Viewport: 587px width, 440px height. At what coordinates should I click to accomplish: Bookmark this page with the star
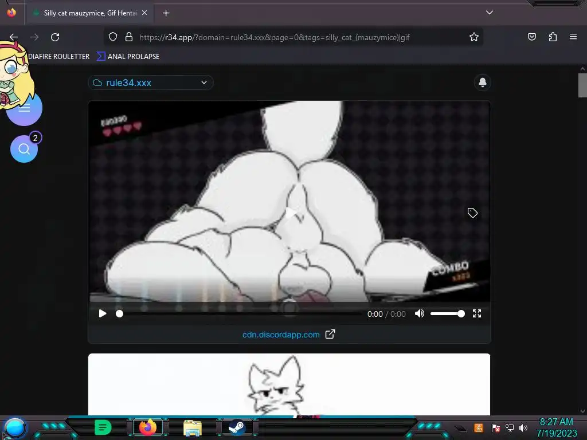(x=474, y=37)
